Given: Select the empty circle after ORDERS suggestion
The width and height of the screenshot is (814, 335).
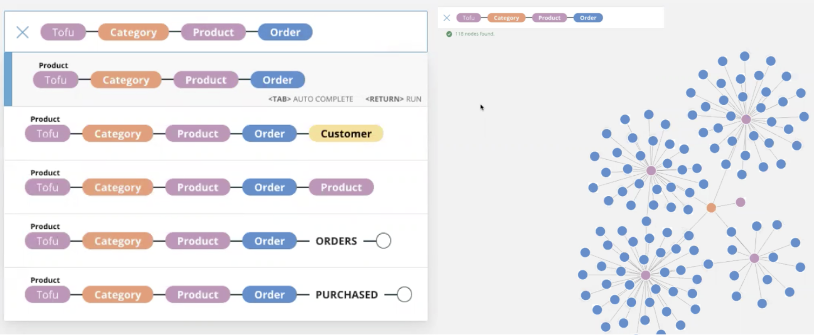Looking at the screenshot, I should click(383, 241).
